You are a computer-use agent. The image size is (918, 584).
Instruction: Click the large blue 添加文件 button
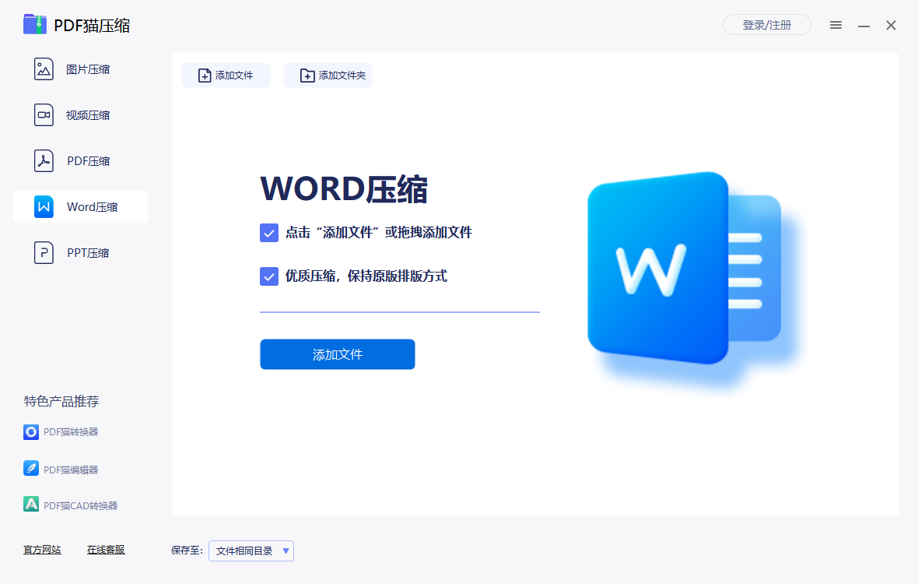(337, 354)
